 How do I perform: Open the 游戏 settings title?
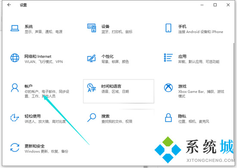click(x=182, y=86)
